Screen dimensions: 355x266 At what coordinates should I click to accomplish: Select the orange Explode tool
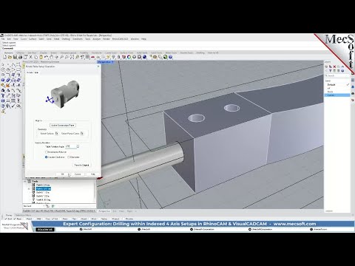click(8, 85)
